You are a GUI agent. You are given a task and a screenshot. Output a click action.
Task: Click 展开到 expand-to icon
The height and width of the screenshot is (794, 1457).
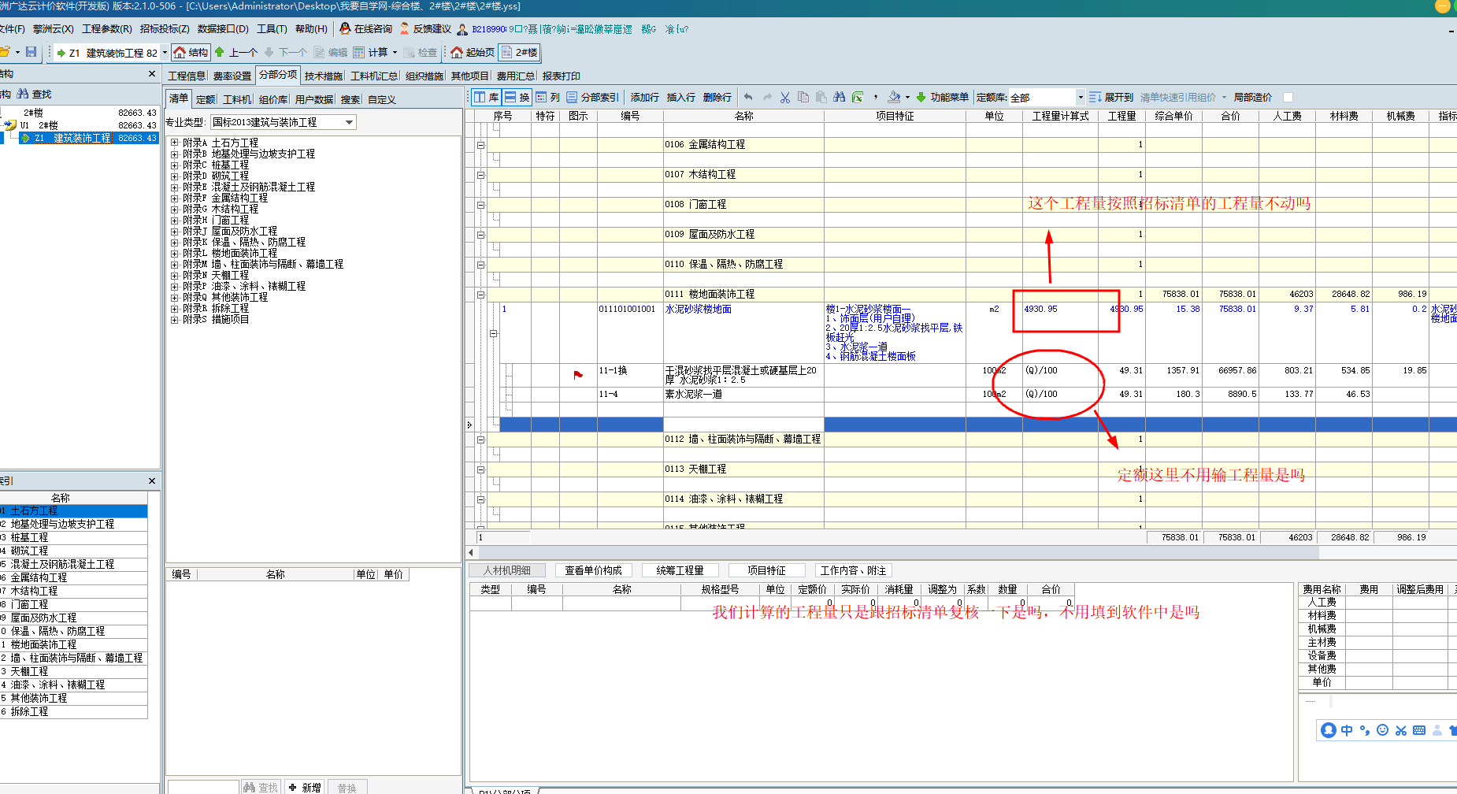pos(1095,98)
